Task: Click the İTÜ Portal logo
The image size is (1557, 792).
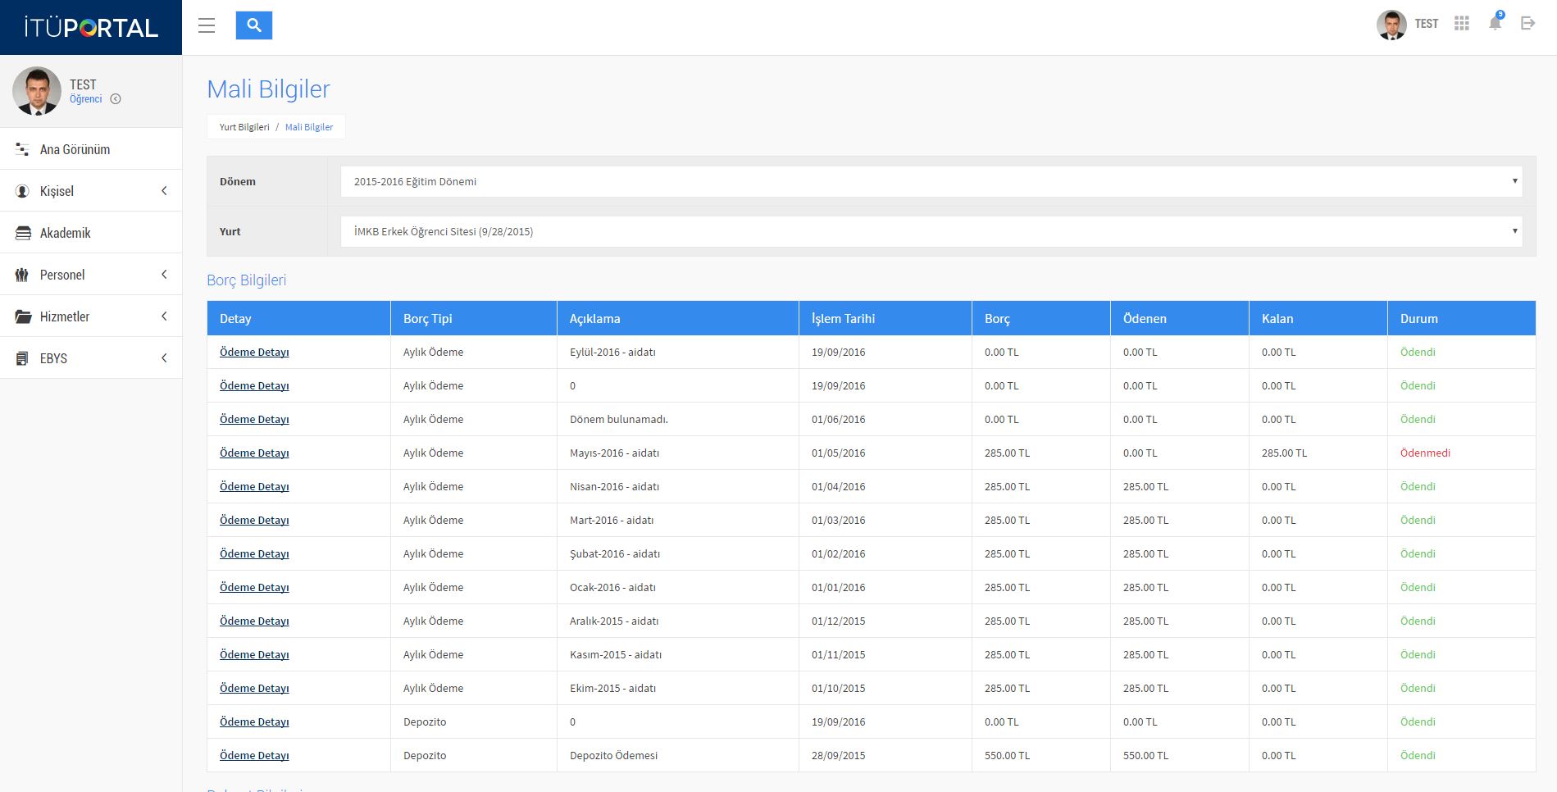Action: pyautogui.click(x=91, y=28)
